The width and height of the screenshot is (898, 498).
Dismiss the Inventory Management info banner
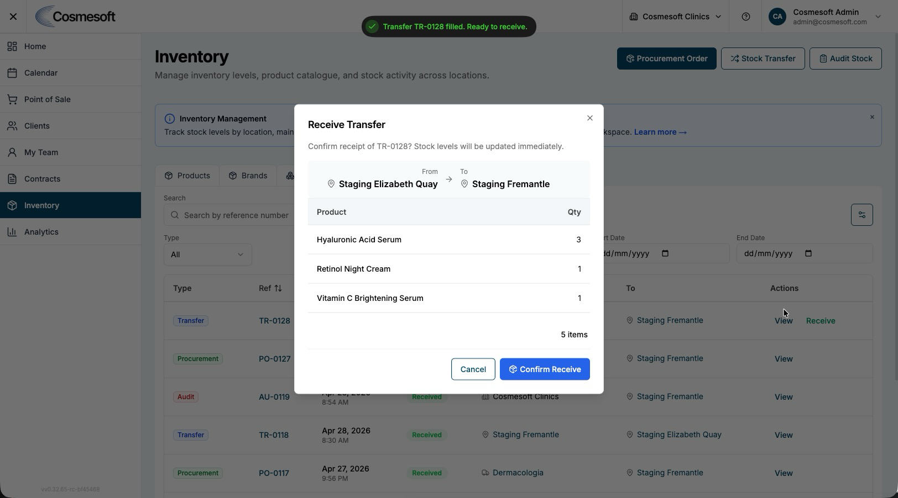(x=872, y=117)
